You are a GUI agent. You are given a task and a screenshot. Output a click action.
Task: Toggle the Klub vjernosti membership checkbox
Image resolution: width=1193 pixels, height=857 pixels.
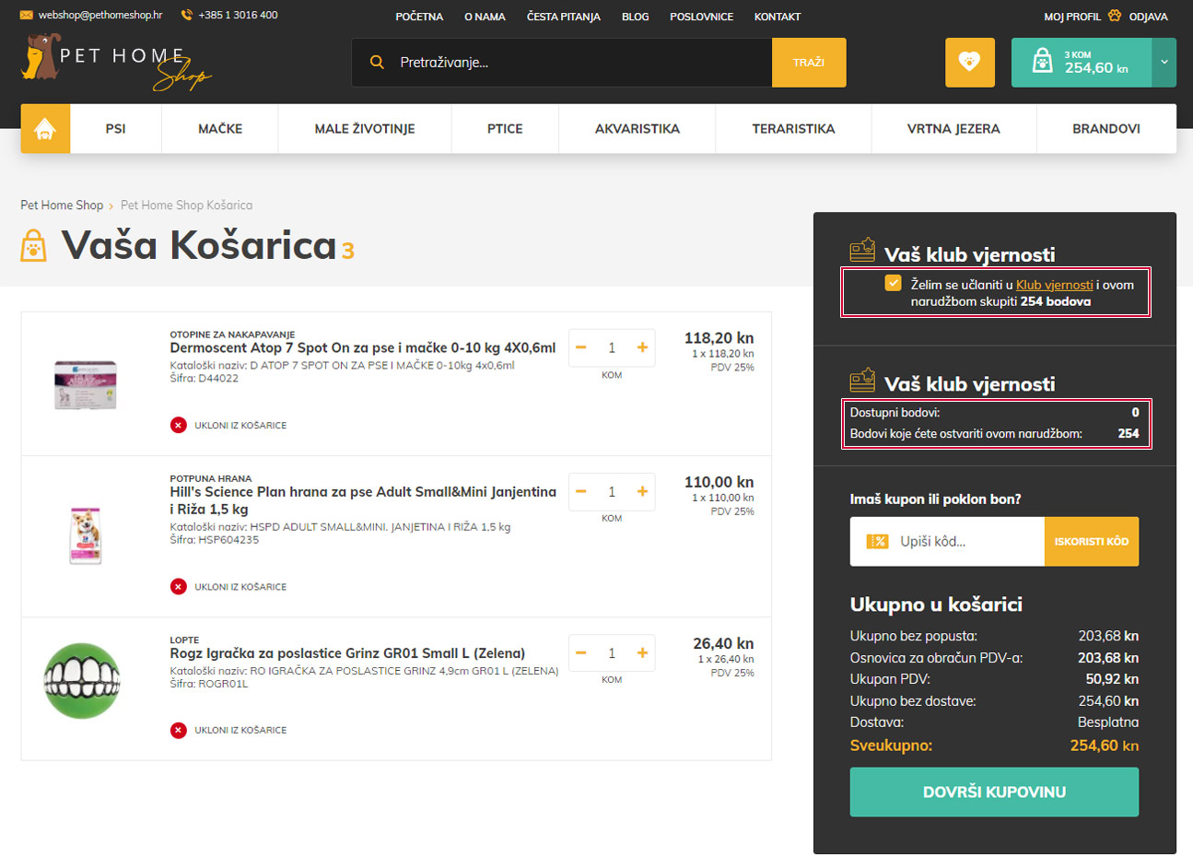[x=893, y=283]
